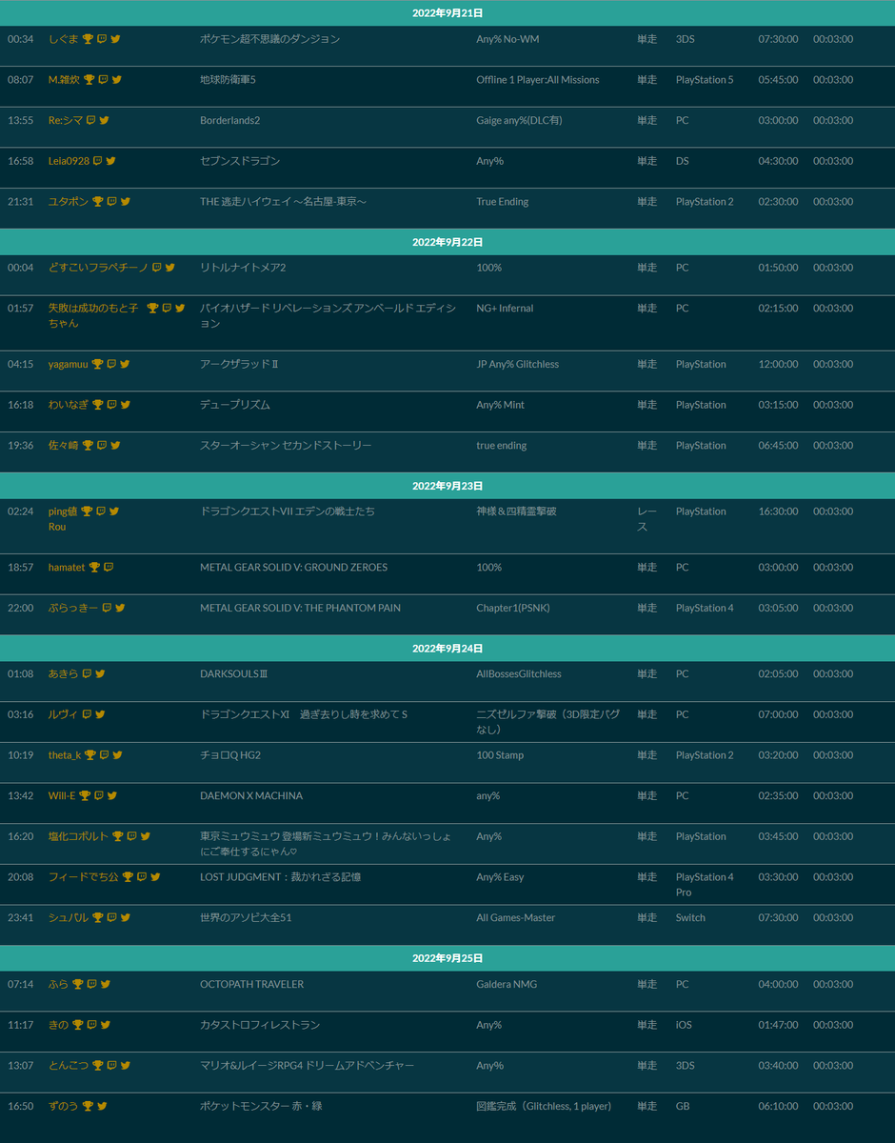Open どすこいフラペチーノ's Twitch icon
Viewport: 895px width, 1143px height.
[x=157, y=268]
